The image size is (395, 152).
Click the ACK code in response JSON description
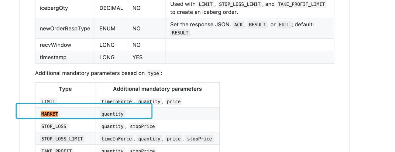(239, 25)
